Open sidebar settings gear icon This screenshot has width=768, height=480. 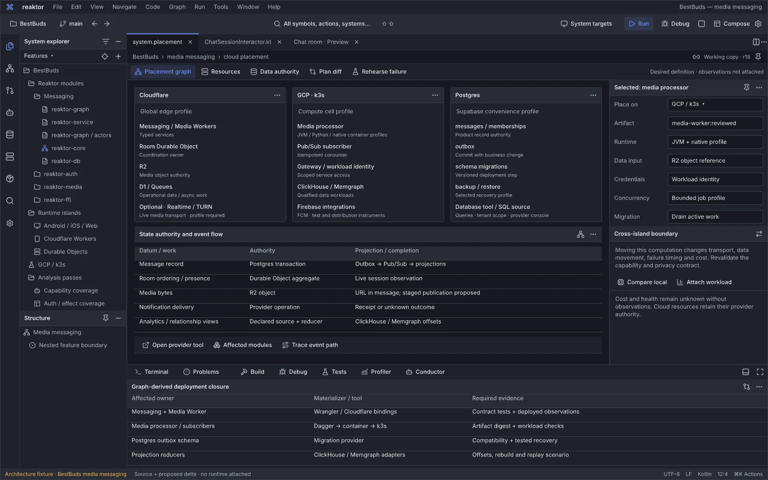click(x=10, y=223)
